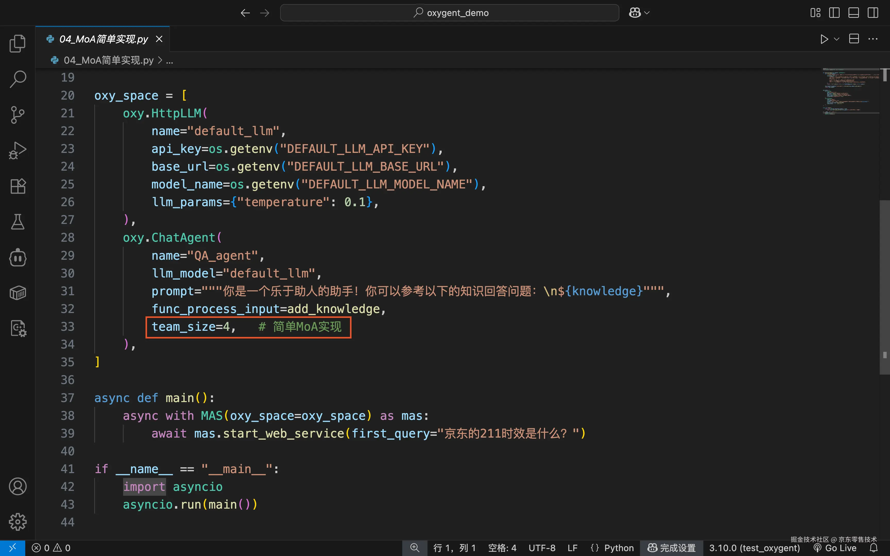Split the editor with the split icon

tap(854, 39)
